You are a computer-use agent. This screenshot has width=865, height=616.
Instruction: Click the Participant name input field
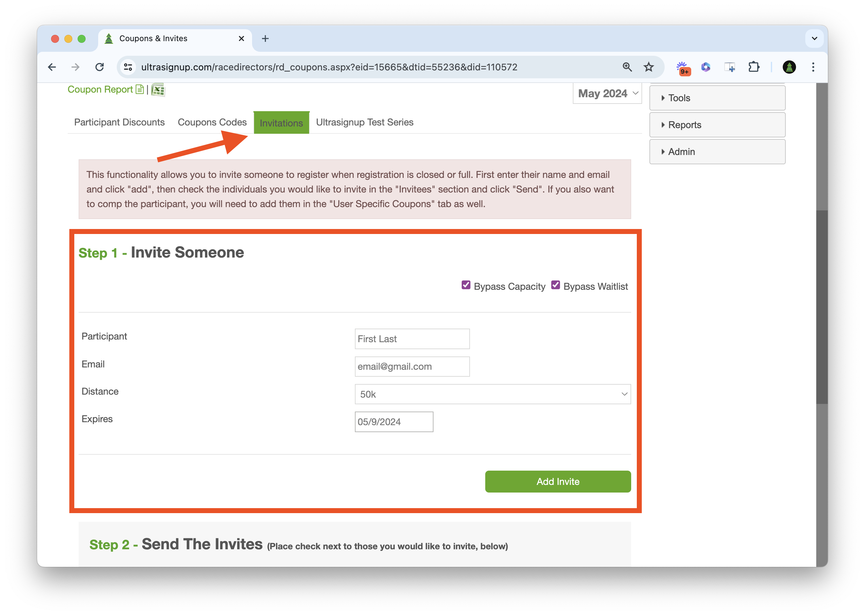pyautogui.click(x=412, y=339)
